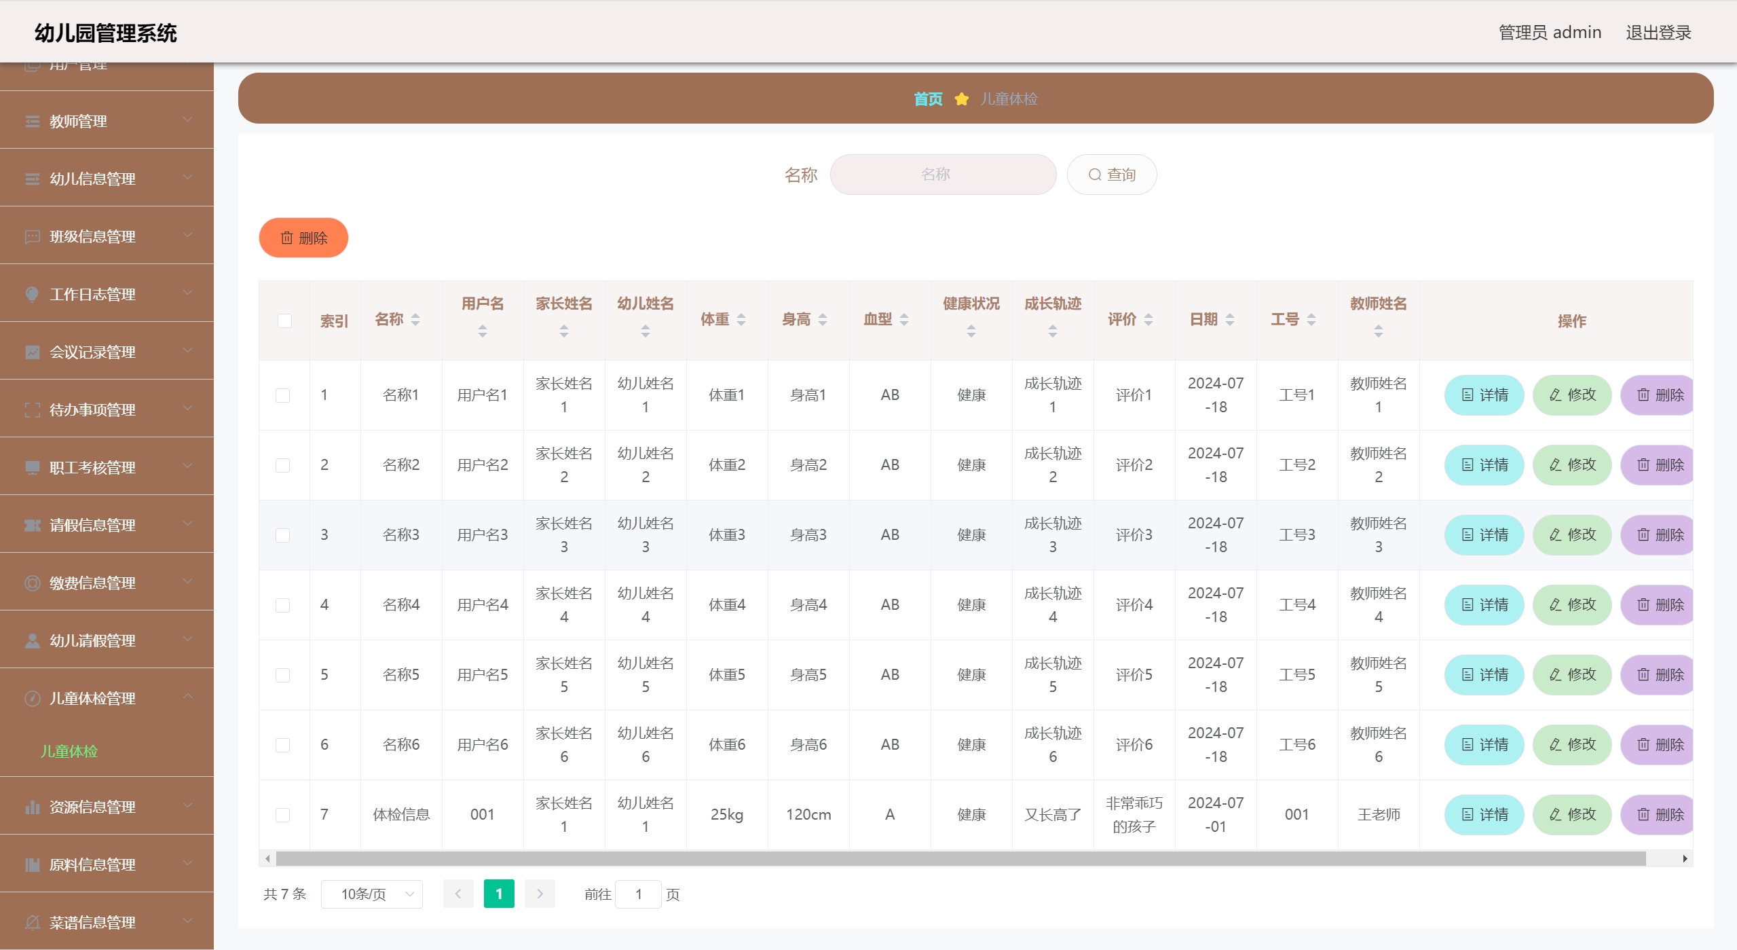Click the 教师管理 sidebar list icon

coord(32,122)
